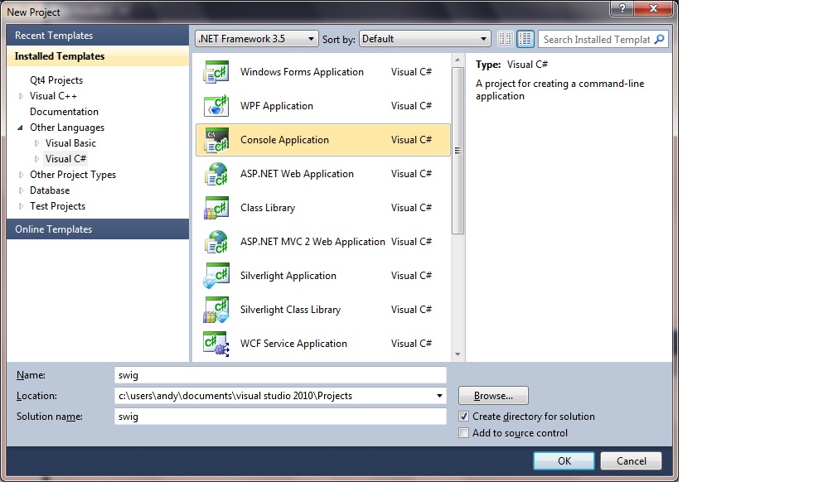Open the Location path dropdown arrow
Screen dimensions: 828x501
439,396
